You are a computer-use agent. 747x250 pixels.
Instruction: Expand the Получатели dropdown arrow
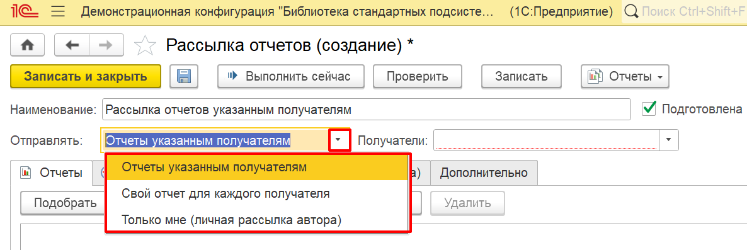[668, 140]
